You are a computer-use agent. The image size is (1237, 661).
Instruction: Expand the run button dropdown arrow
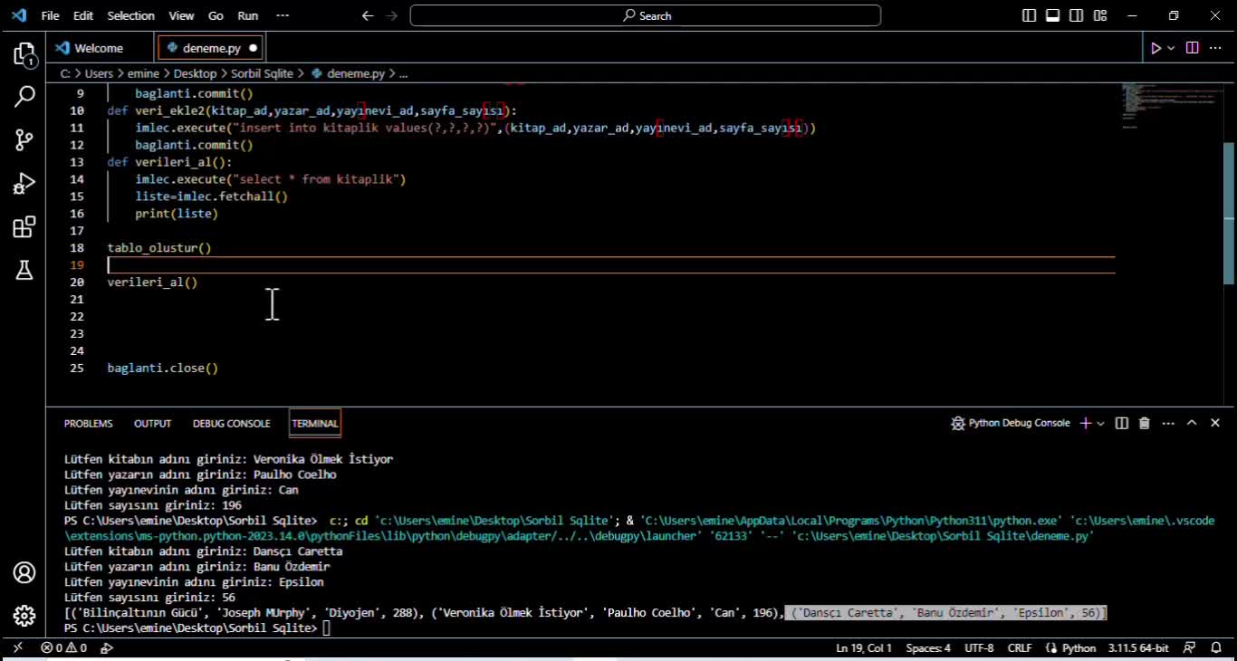click(x=1171, y=48)
